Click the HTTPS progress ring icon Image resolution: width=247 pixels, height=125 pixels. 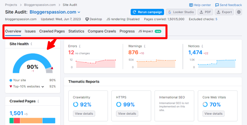click(119, 104)
